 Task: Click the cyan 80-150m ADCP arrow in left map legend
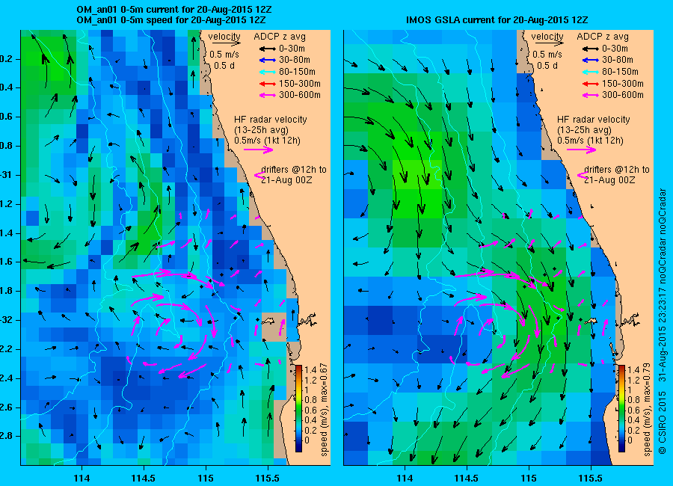(268, 72)
